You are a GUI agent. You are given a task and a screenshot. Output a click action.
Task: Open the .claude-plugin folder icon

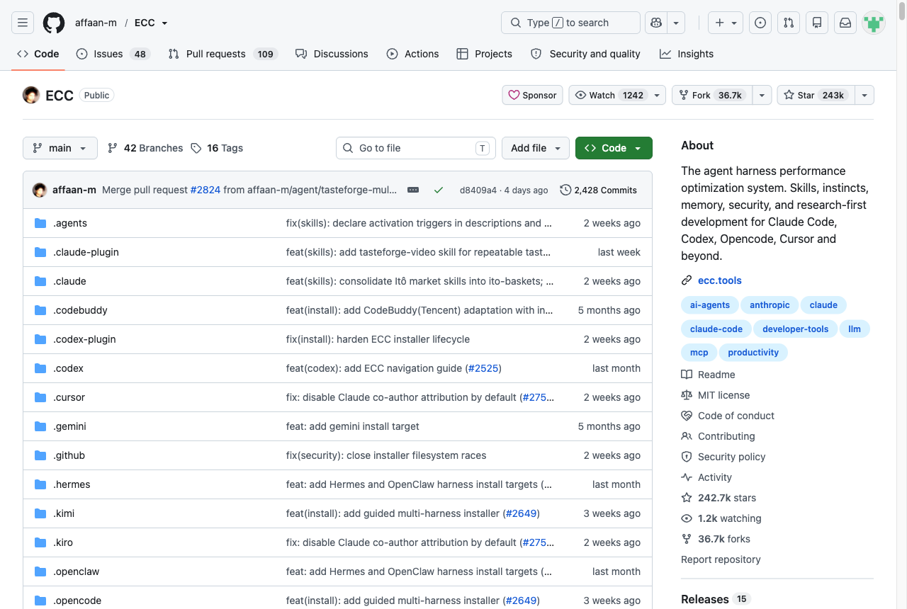click(x=40, y=252)
